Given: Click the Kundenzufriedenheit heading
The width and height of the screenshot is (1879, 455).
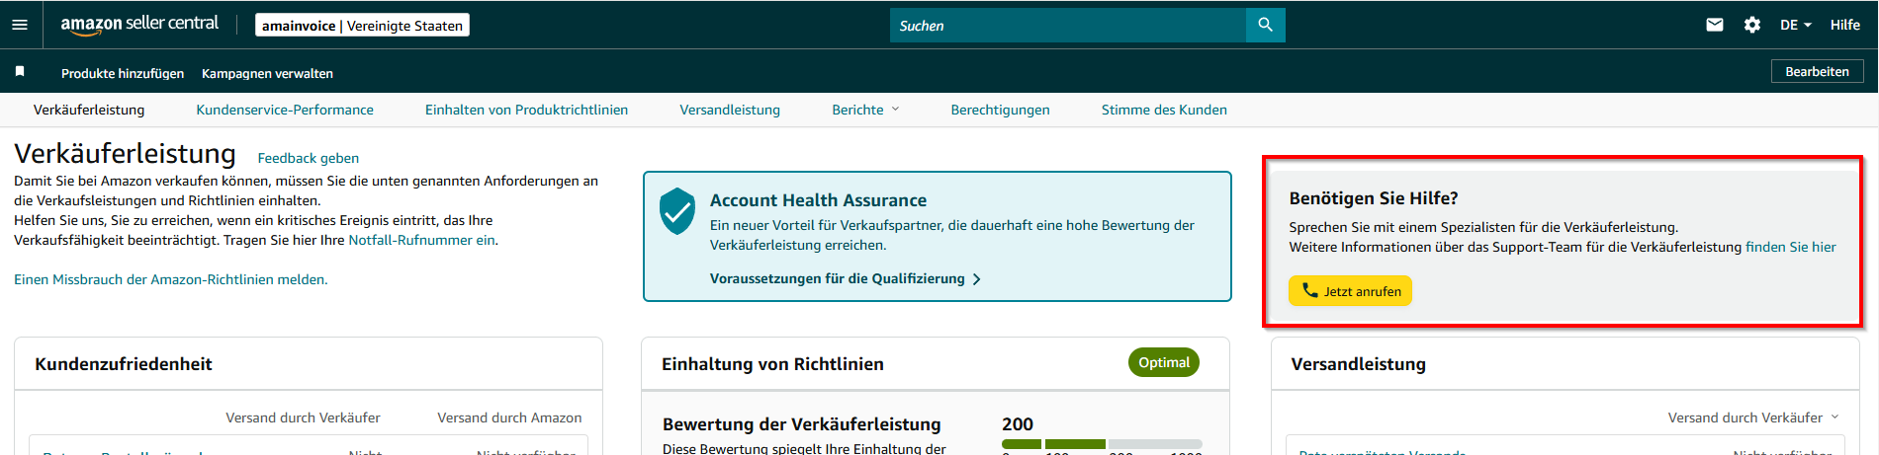Looking at the screenshot, I should 124,364.
